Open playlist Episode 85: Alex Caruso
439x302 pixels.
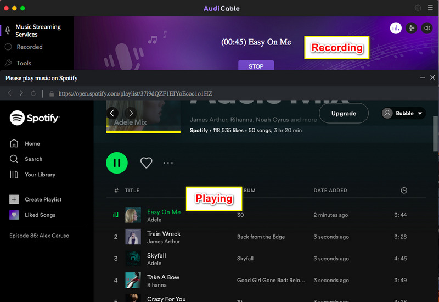[x=39, y=236]
